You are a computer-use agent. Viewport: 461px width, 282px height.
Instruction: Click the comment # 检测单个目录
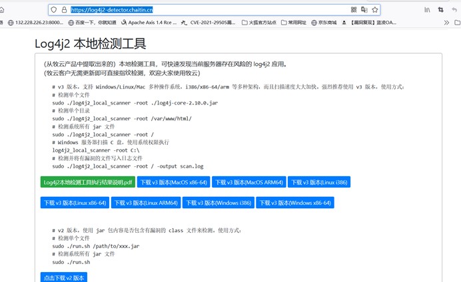tap(71, 110)
